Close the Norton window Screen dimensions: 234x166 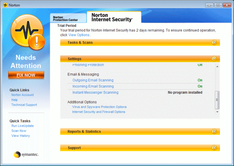click(x=227, y=5)
